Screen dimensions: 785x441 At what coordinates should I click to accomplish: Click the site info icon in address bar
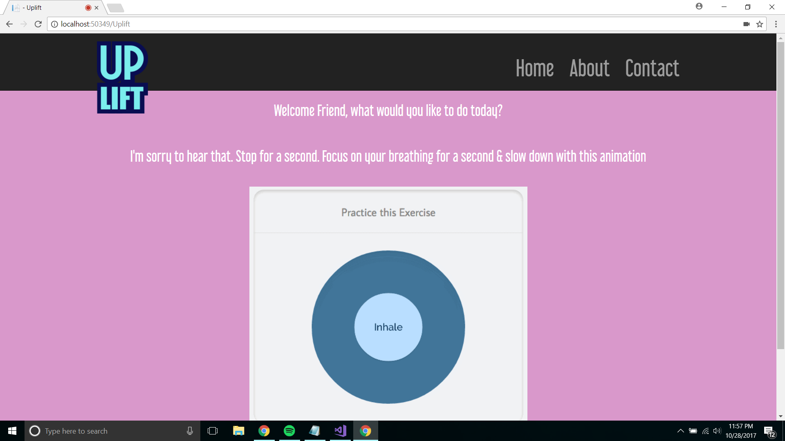click(x=54, y=24)
